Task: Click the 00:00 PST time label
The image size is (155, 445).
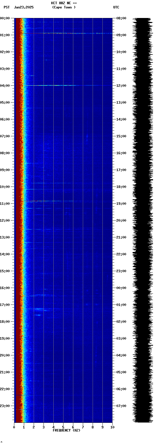Action: pos(5,18)
